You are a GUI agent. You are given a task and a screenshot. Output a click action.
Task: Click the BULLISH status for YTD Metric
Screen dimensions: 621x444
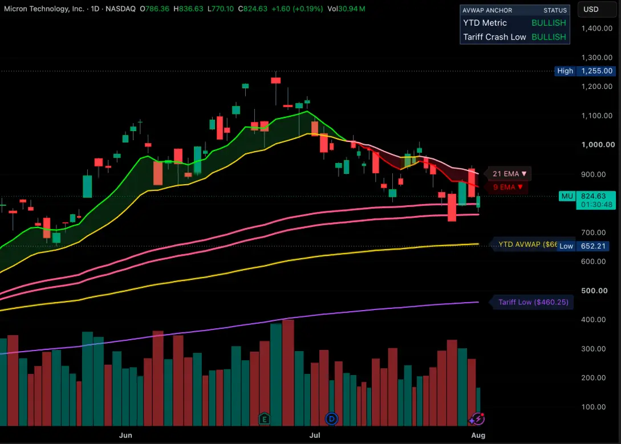[x=549, y=23]
